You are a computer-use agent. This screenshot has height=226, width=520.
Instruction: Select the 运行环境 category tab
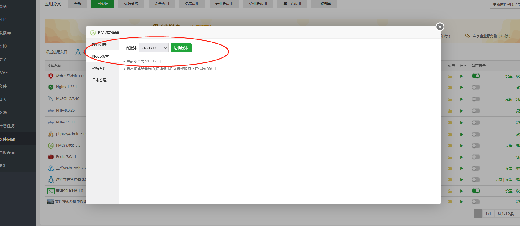131,4
